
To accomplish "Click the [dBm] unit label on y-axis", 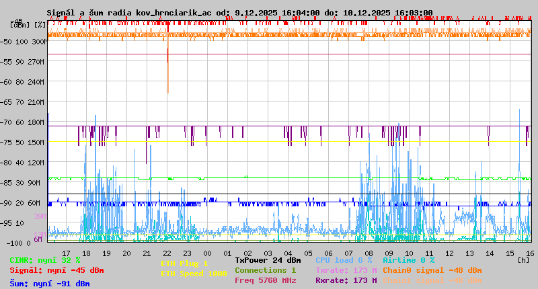I will click(20, 24).
